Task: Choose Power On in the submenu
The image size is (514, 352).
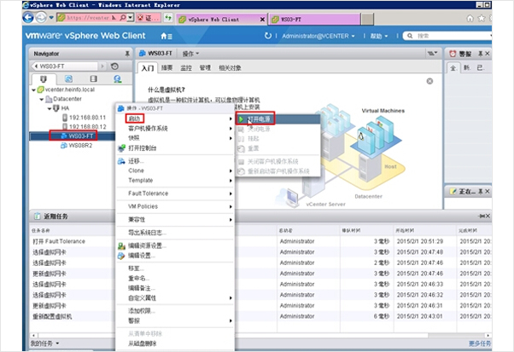Action: click(x=277, y=119)
